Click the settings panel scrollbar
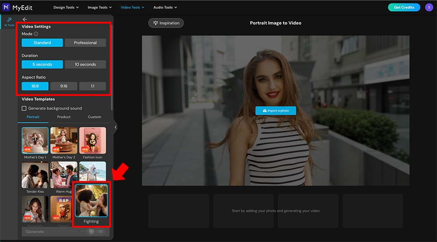This screenshot has width=437, height=242. click(x=112, y=68)
